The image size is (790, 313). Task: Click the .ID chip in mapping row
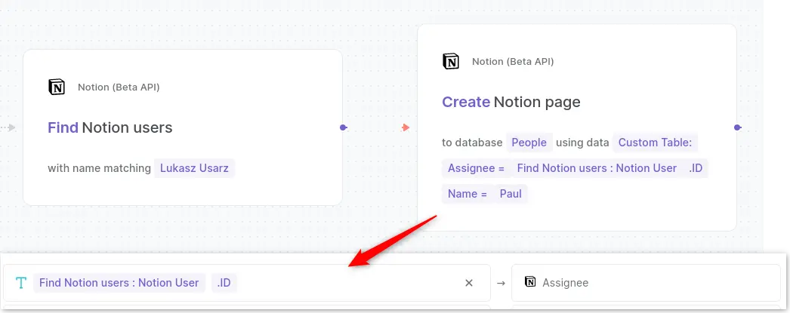224,283
